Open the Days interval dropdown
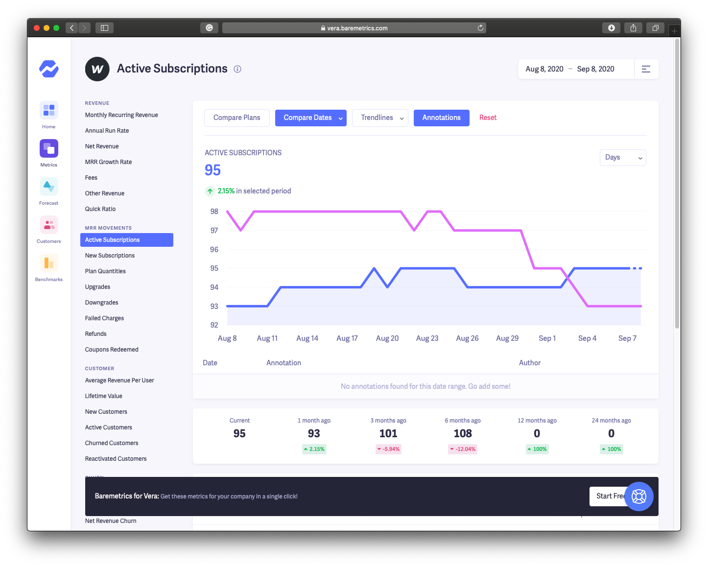The width and height of the screenshot is (708, 567). click(623, 158)
